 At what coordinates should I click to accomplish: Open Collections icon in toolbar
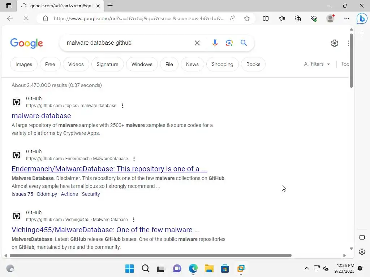298,18
